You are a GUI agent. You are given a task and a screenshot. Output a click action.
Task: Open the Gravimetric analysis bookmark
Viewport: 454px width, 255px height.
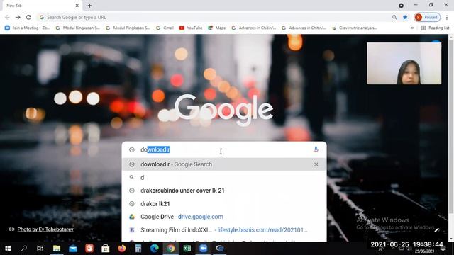pyautogui.click(x=355, y=28)
